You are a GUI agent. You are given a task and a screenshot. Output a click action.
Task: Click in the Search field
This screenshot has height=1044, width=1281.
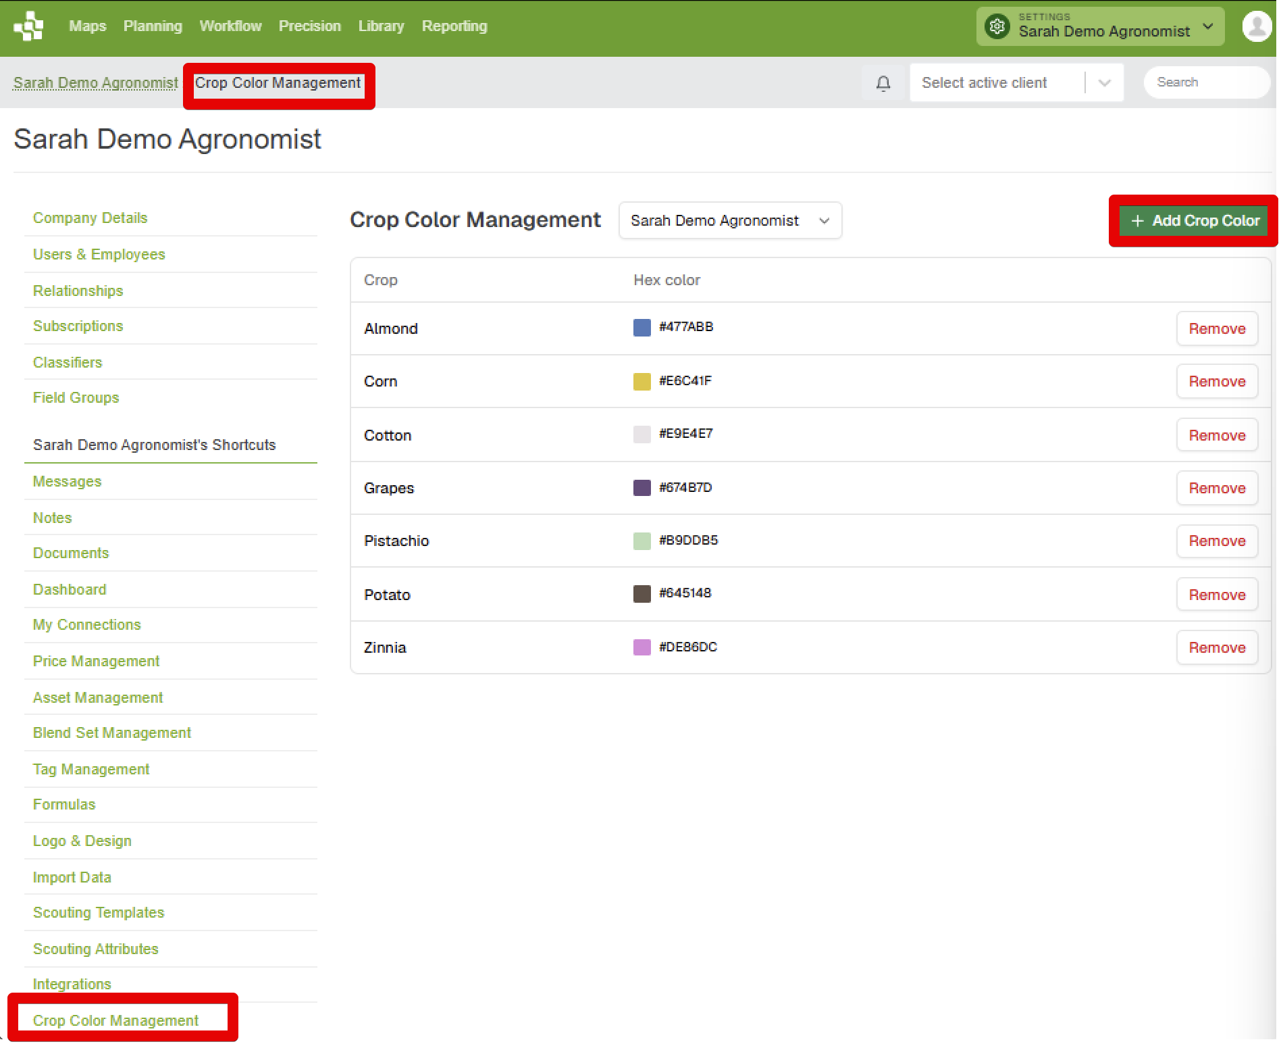pyautogui.click(x=1207, y=82)
